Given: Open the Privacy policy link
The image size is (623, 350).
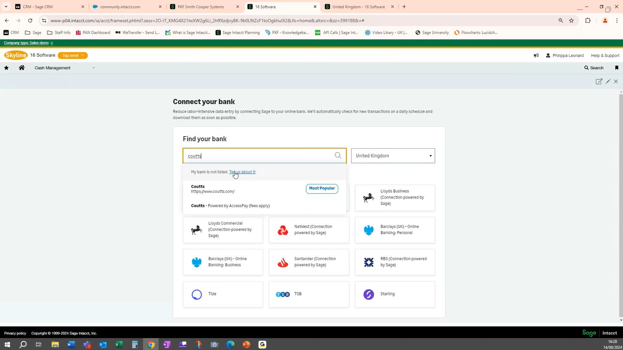Looking at the screenshot, I should (15, 333).
